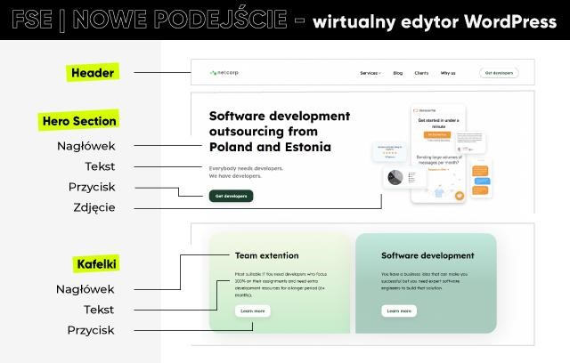Screen dimensions: 570x363
Task: Click the hero headline about Poland and Estonia
Action: 279,131
